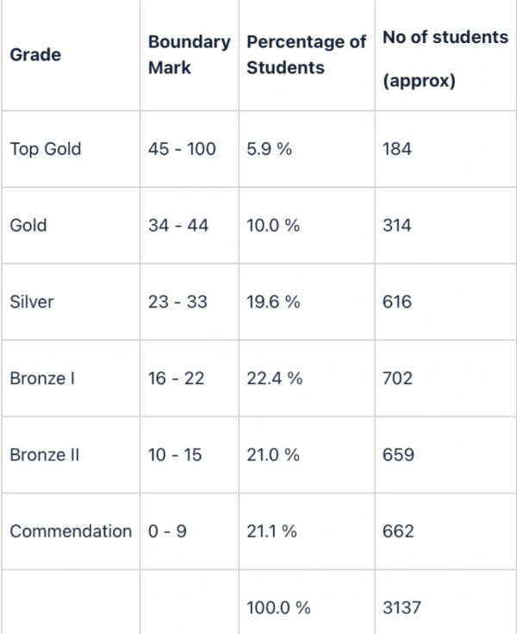Viewport: 517px width, 634px height.
Task: Select the Silver grade cell
Action: pos(31,302)
